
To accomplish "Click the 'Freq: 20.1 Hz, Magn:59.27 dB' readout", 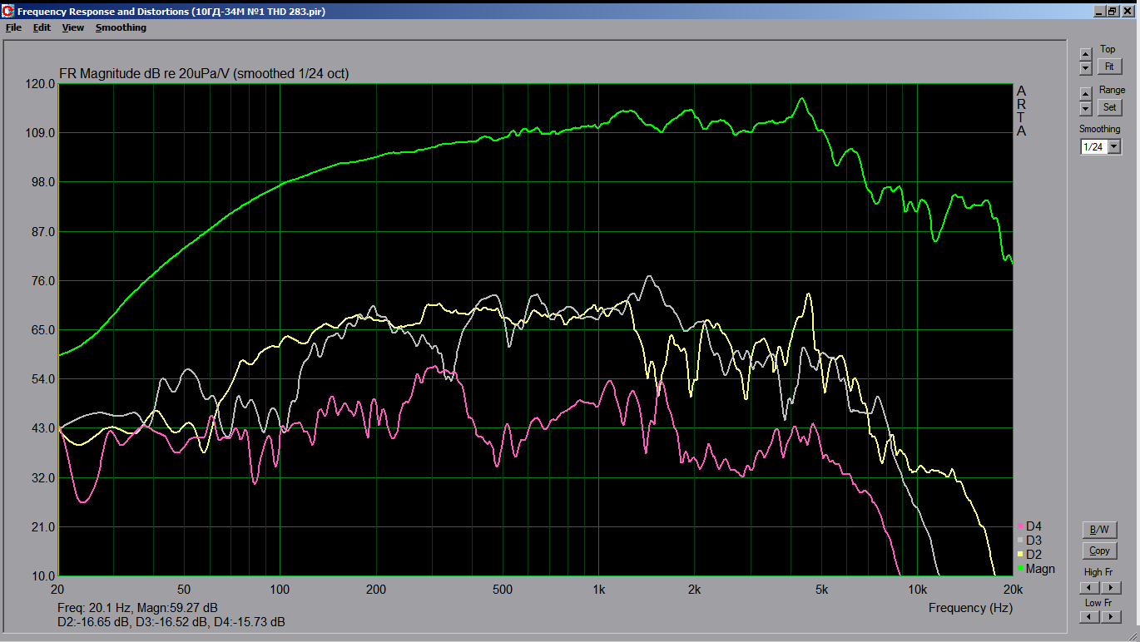I will click(x=137, y=608).
